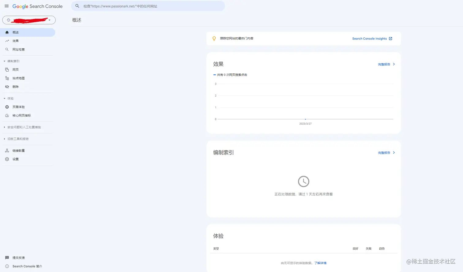
Task: Click the 了解详情 link
Action: tap(320, 263)
